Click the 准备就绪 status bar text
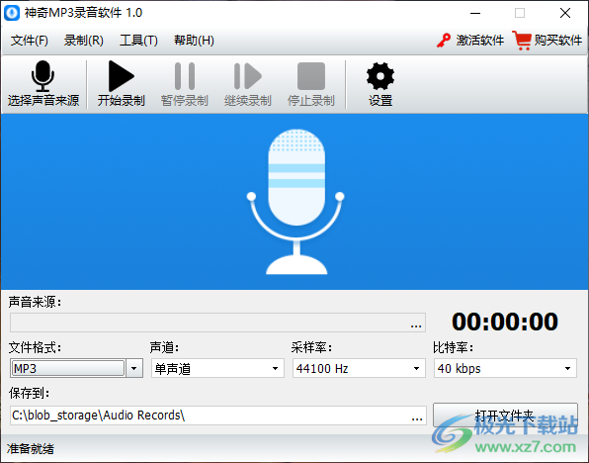This screenshot has height=463, width=589. click(x=31, y=449)
